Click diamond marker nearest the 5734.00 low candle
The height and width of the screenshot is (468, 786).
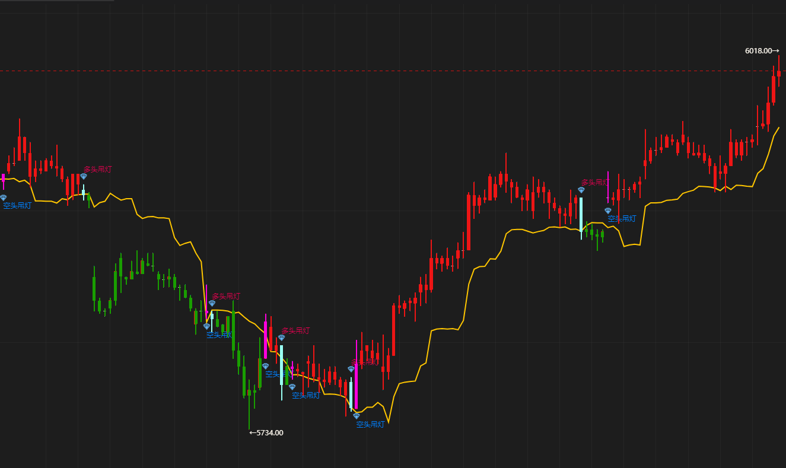pyautogui.click(x=265, y=366)
